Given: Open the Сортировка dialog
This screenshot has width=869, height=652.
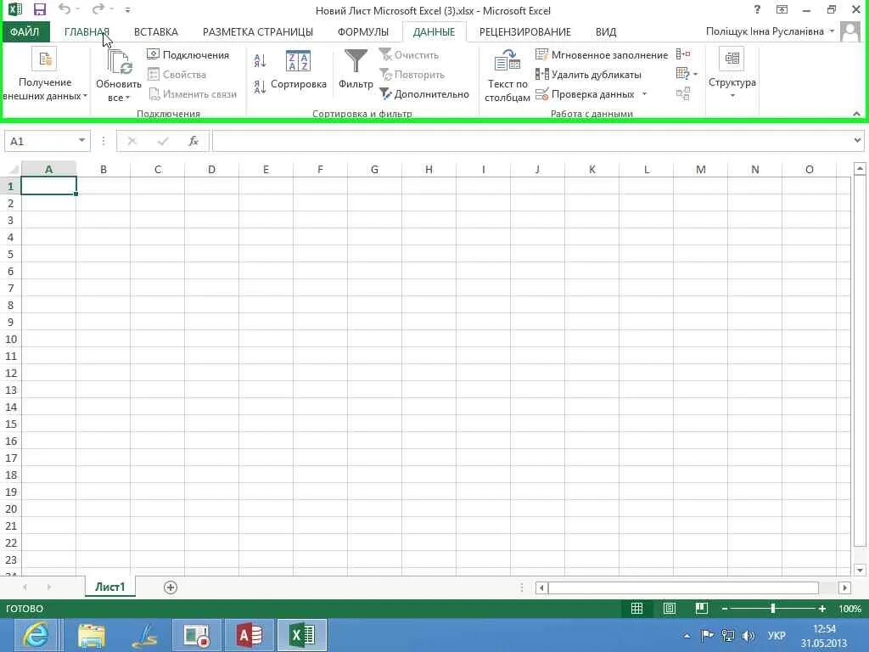Looking at the screenshot, I should click(298, 70).
